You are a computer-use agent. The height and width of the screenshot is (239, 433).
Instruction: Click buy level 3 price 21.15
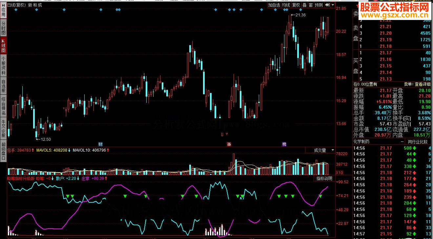[x=385, y=66]
